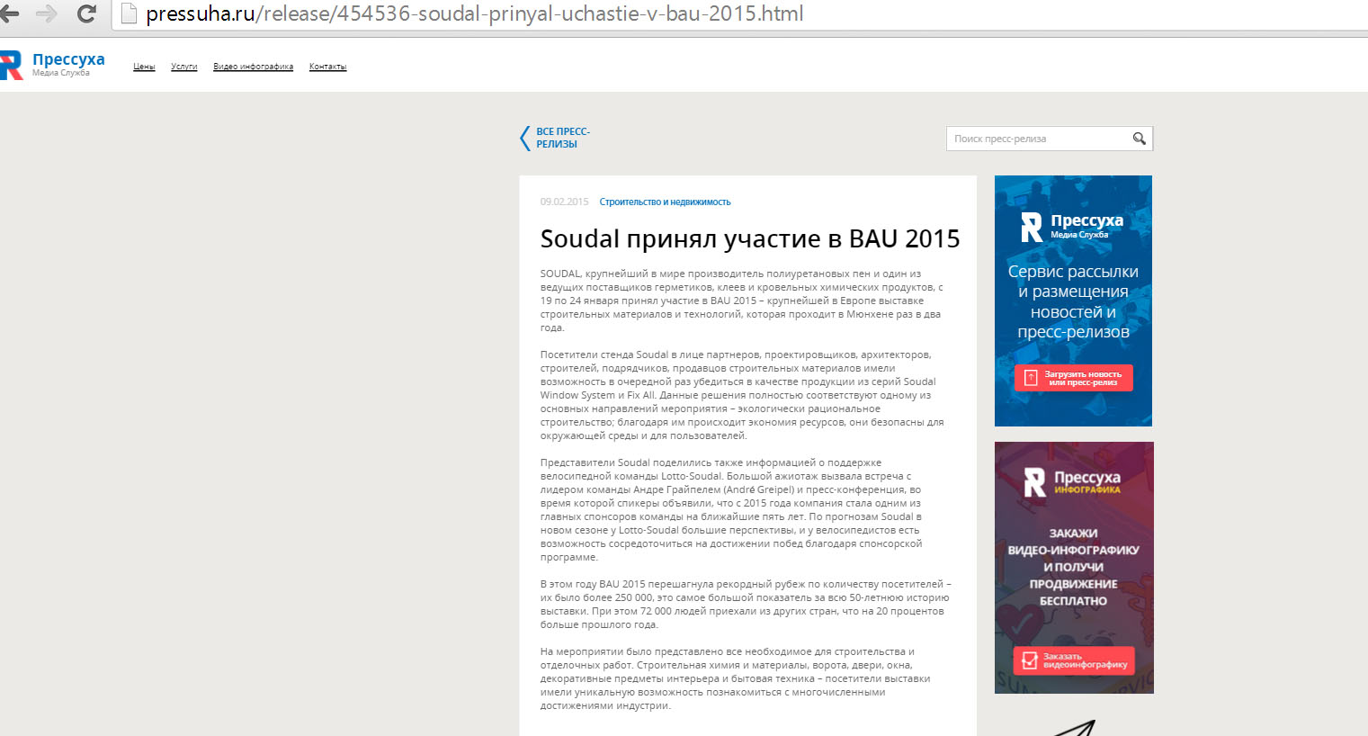
Task: Click the paragraph starting В этом году BAU 2015
Action: pos(746,605)
